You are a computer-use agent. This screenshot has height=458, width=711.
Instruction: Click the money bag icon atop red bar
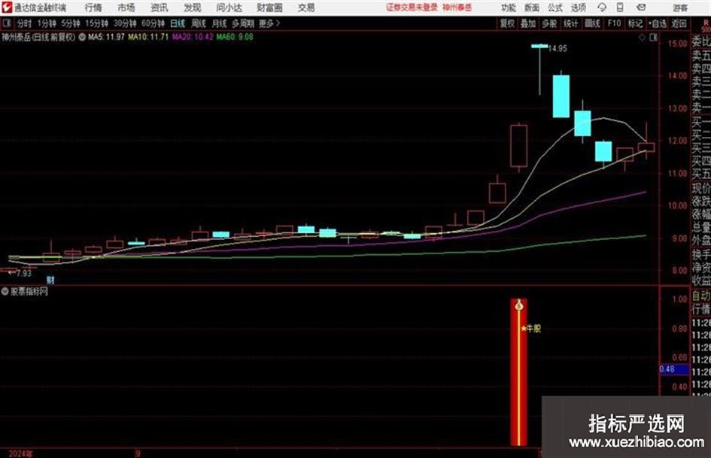pyautogui.click(x=519, y=305)
